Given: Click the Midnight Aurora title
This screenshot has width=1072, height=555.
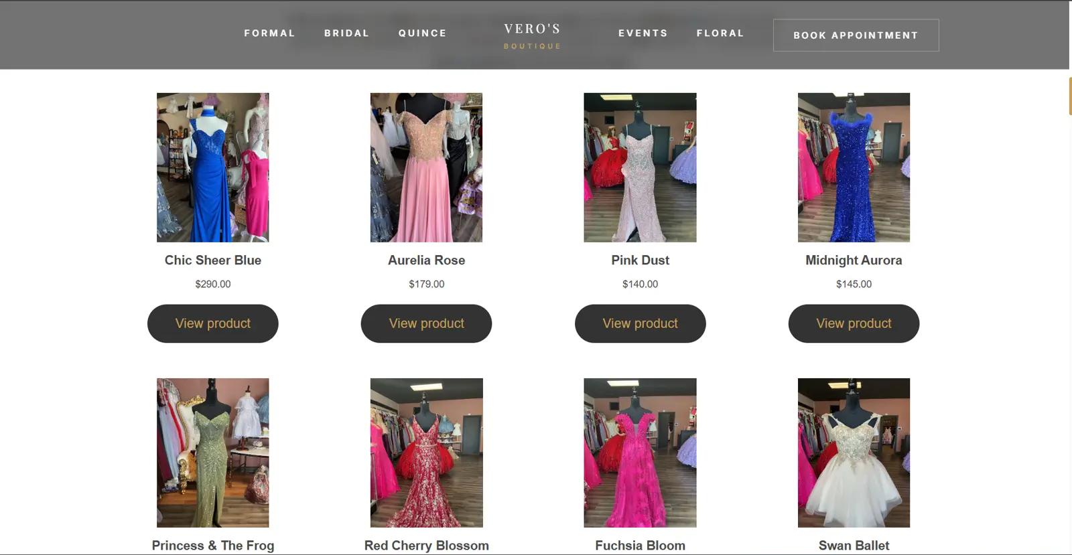Looking at the screenshot, I should (854, 260).
